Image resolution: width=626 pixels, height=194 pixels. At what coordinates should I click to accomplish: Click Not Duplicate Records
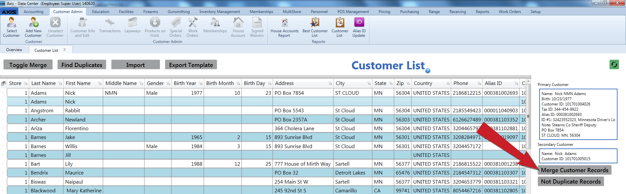pos(571,181)
